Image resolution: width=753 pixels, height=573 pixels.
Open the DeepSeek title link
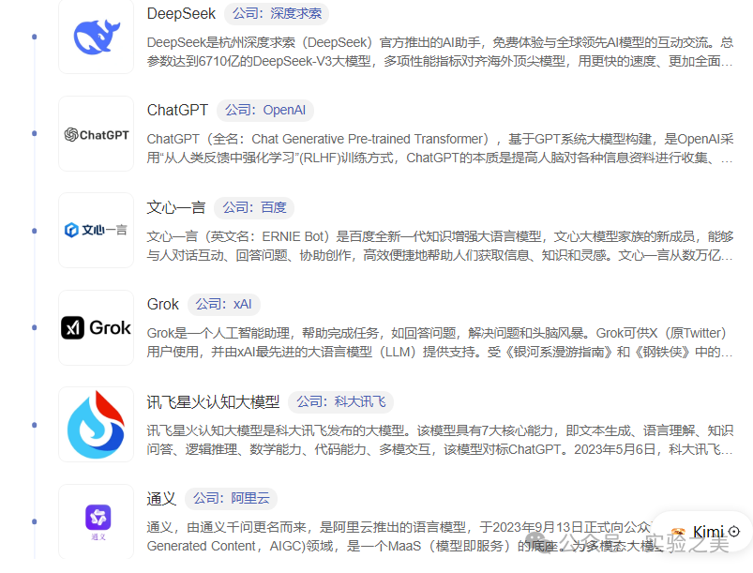pyautogui.click(x=181, y=13)
